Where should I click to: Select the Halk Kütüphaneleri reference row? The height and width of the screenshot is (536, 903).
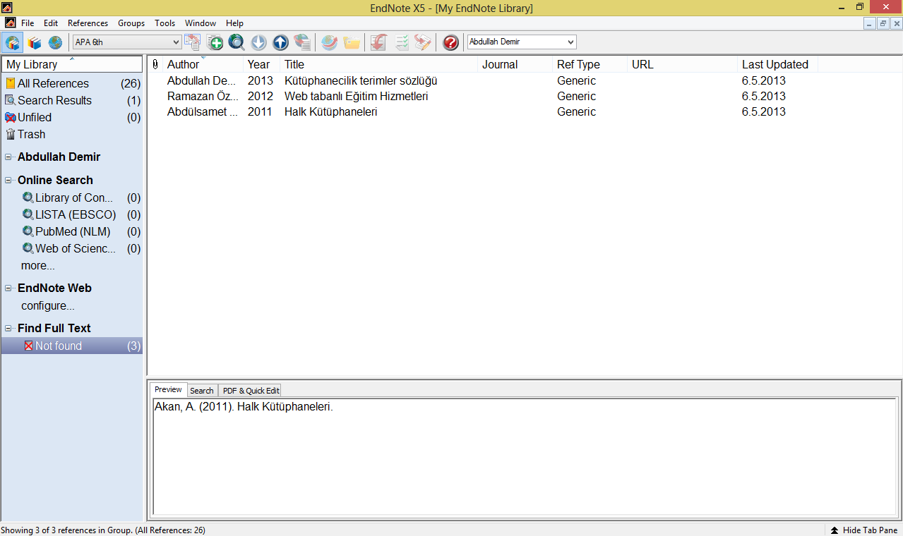[525, 111]
